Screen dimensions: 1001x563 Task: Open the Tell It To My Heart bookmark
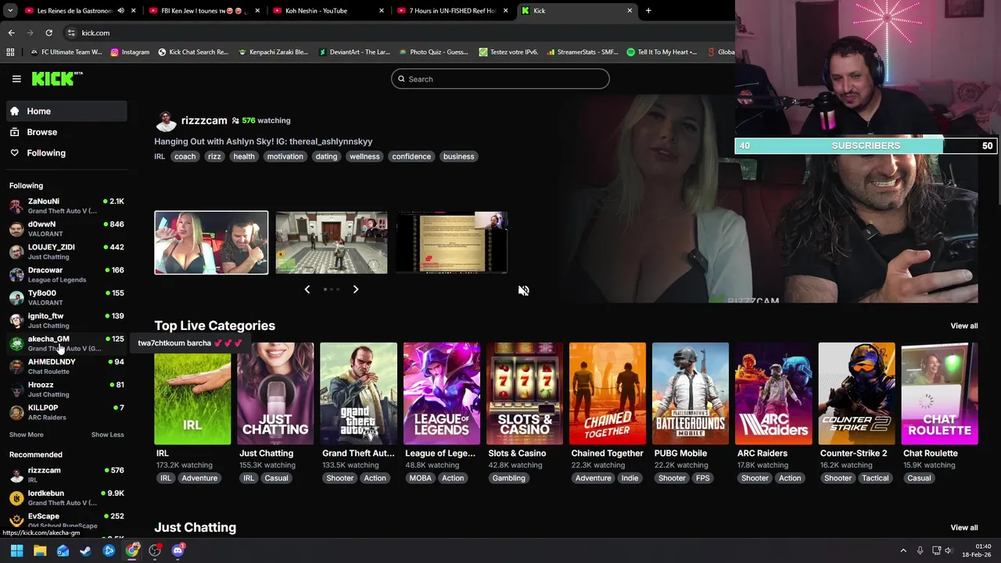click(x=662, y=52)
